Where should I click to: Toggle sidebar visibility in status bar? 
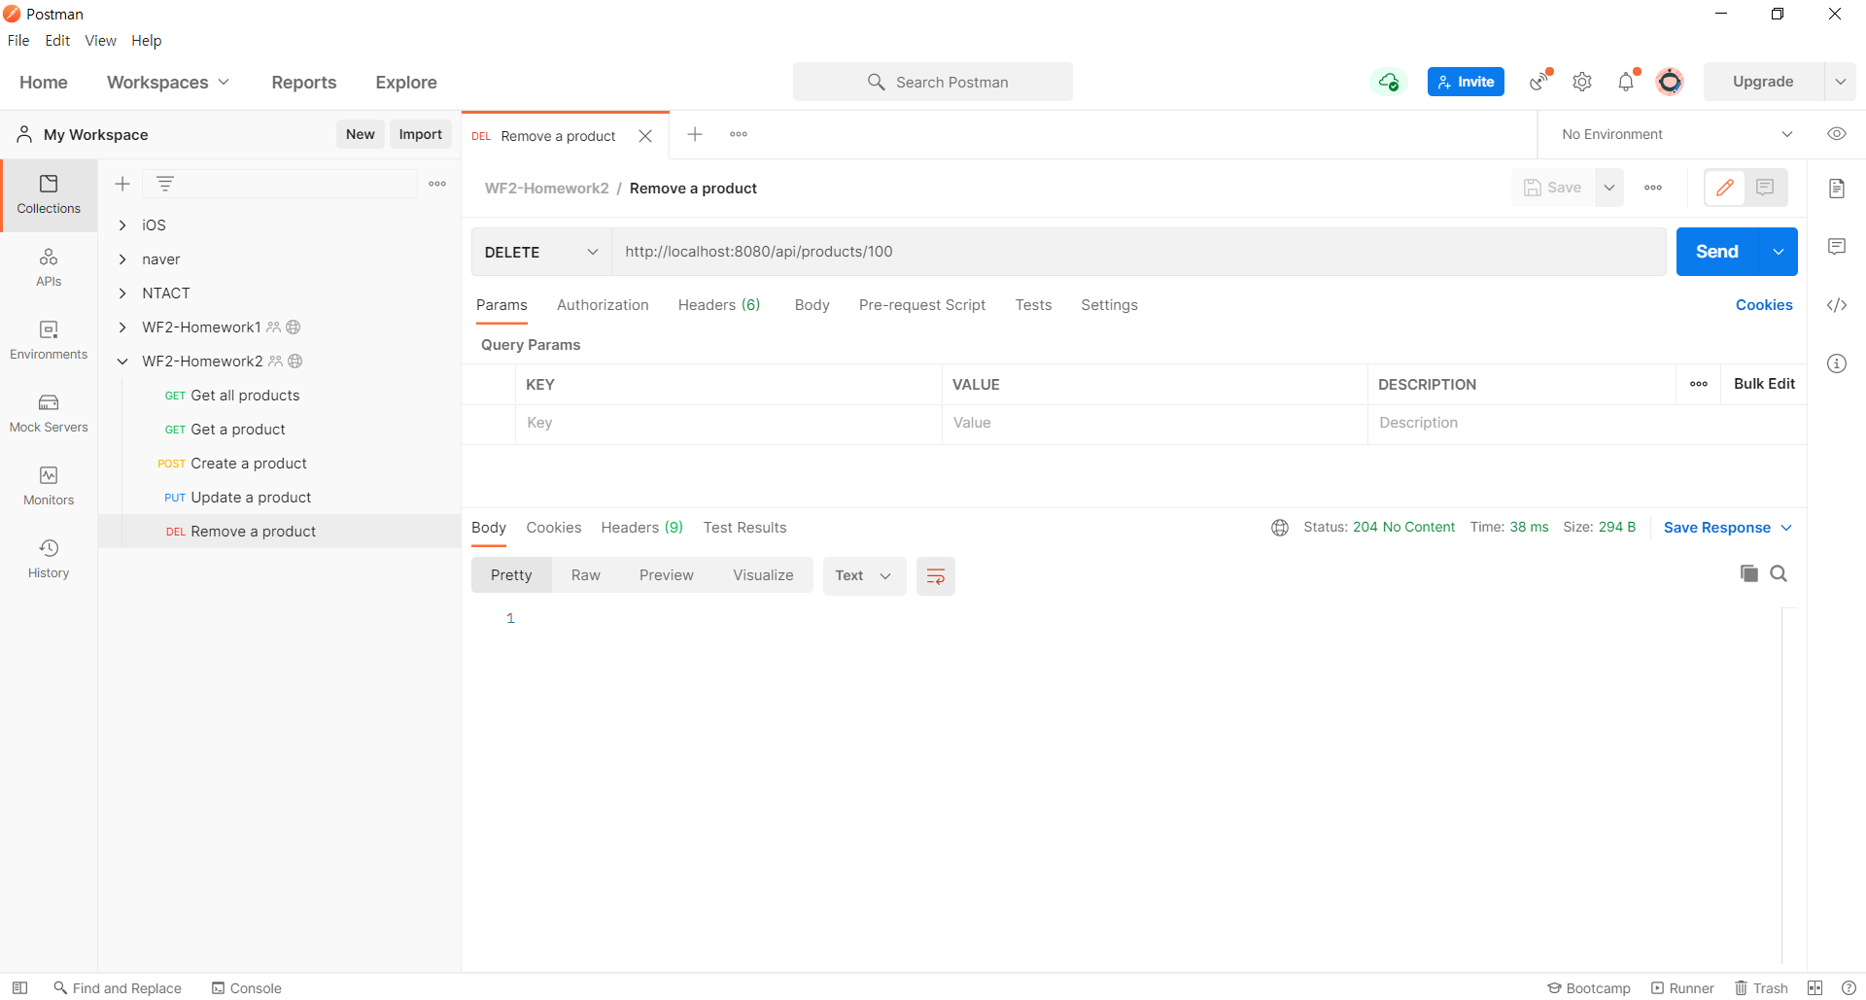click(x=19, y=987)
